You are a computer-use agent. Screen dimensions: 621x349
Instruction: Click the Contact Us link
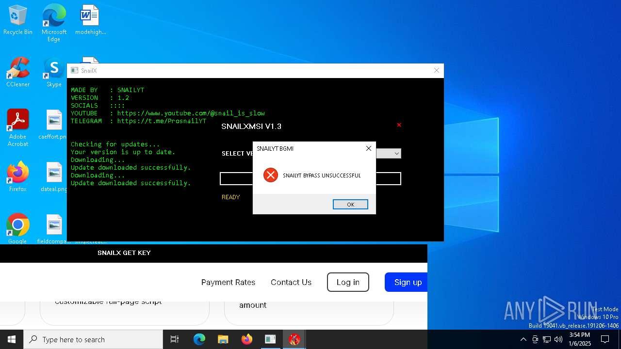(x=291, y=282)
